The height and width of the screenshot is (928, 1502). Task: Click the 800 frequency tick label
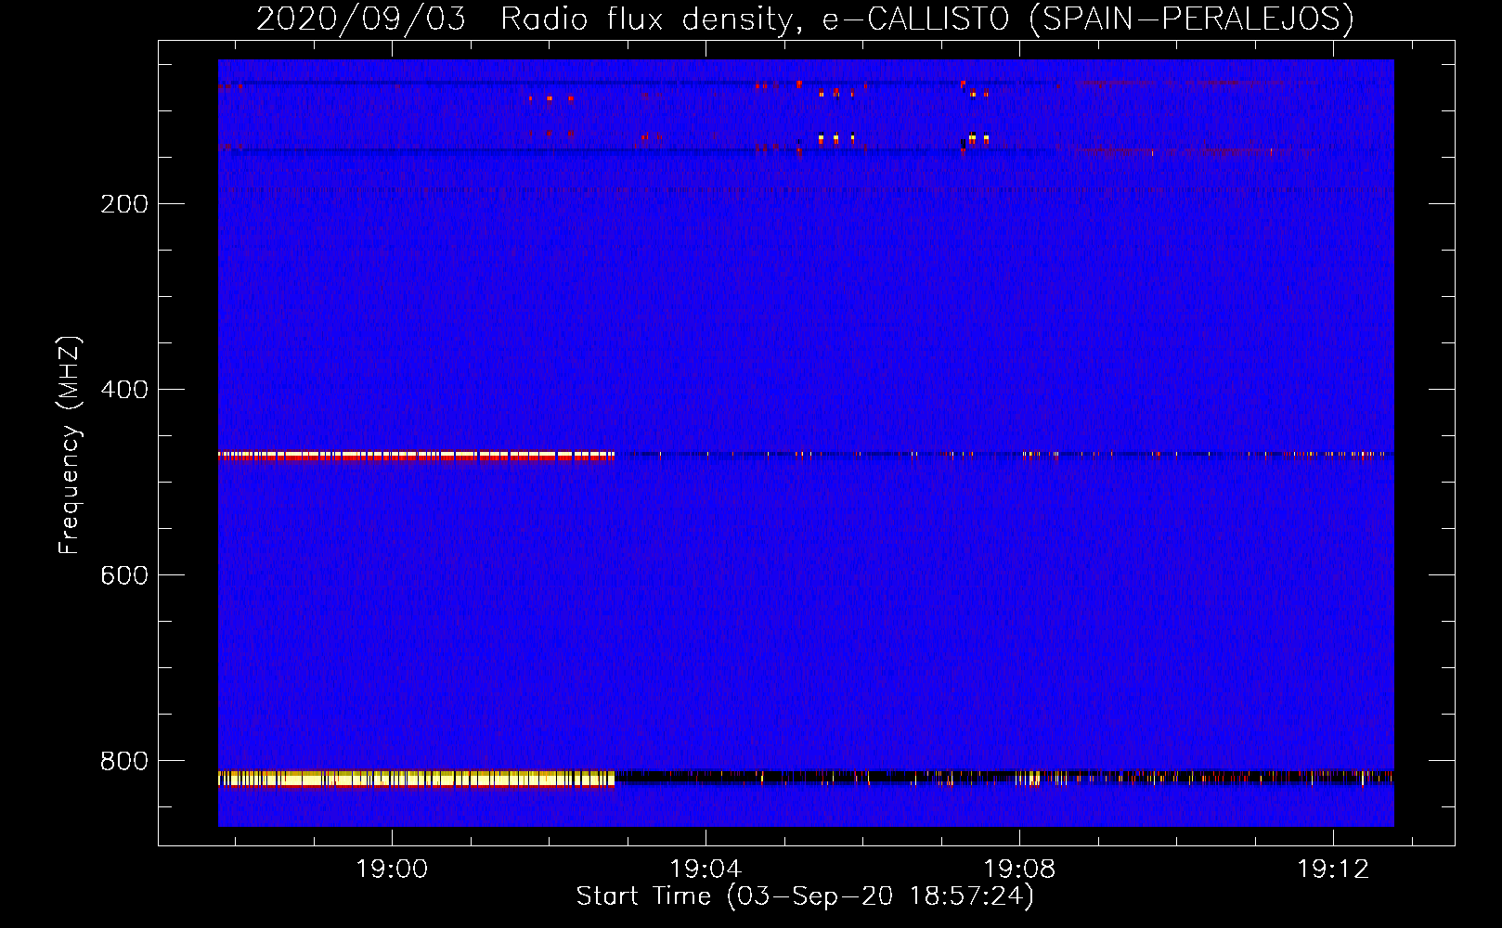(124, 761)
